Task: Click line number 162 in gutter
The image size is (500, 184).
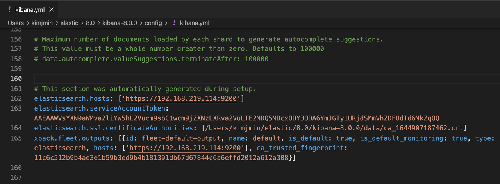Action: (16, 98)
